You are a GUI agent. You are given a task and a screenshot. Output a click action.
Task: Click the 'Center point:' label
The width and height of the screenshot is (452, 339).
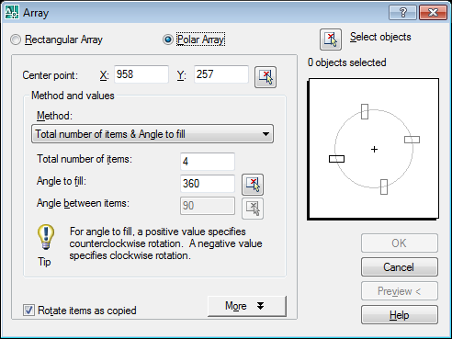coord(51,75)
